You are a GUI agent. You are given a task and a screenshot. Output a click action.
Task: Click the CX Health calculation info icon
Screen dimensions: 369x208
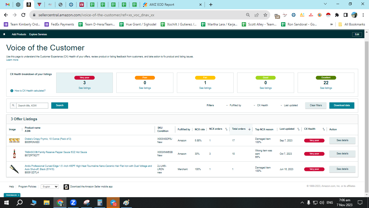coord(12,91)
